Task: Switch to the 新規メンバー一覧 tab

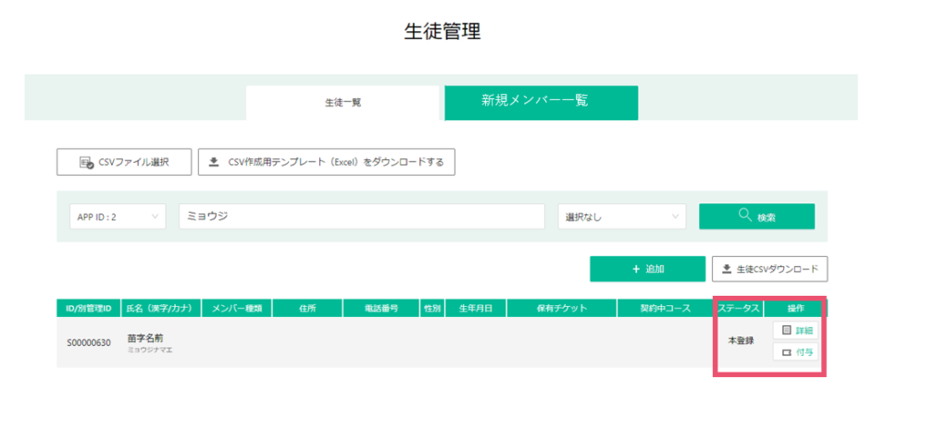Action: pyautogui.click(x=542, y=103)
